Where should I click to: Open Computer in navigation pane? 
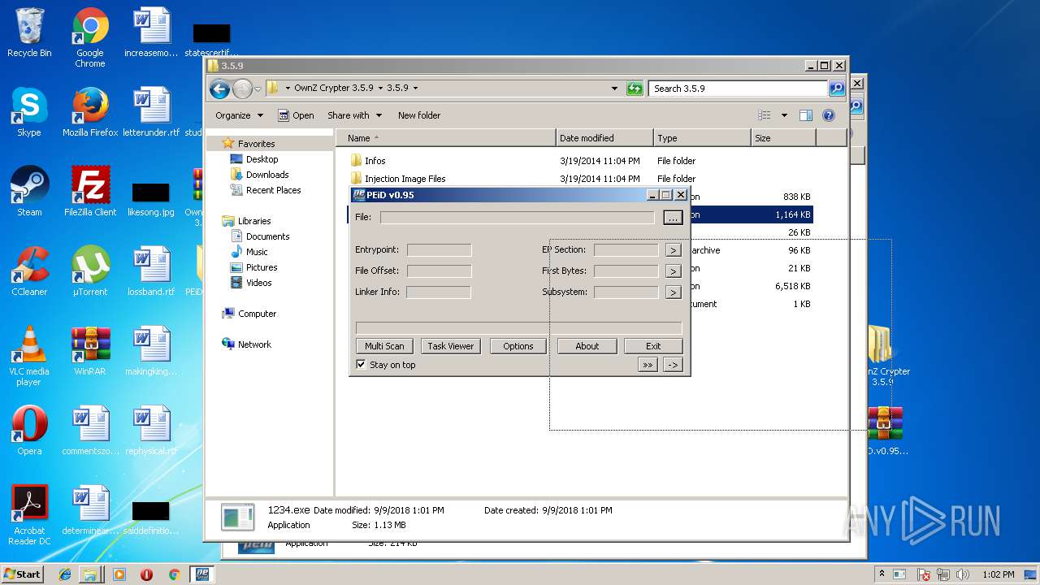pos(257,314)
